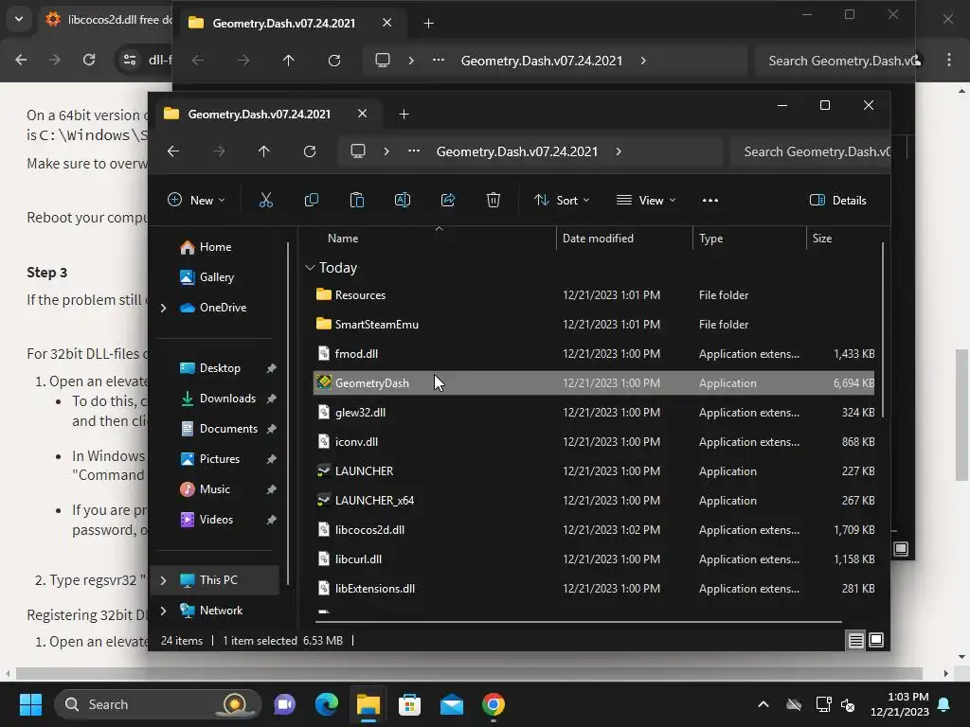Click the Share icon in the front Explorer toolbar
The width and height of the screenshot is (970, 727).
(x=448, y=201)
